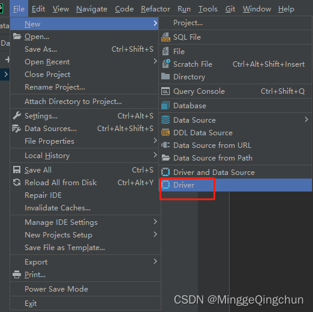Viewport: 313px width, 312px height.
Task: Select Invalidate Caches... entry
Action: 85,208
